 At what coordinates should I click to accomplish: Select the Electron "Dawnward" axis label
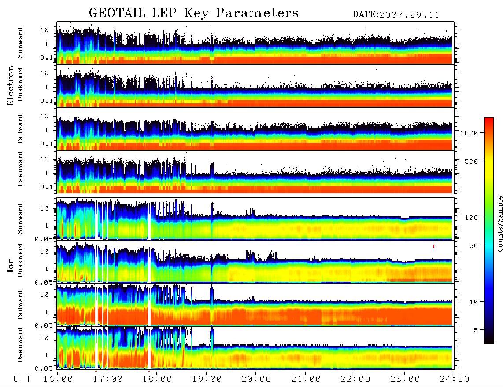pos(20,169)
